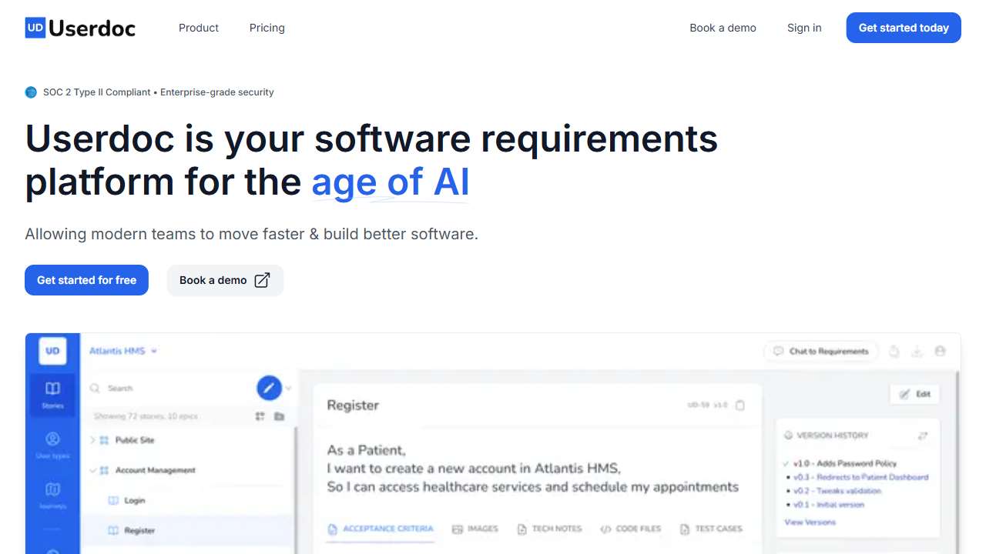Viewport: 986px width, 554px height.
Task: Open Journeys in the blue sidebar
Action: click(x=52, y=495)
